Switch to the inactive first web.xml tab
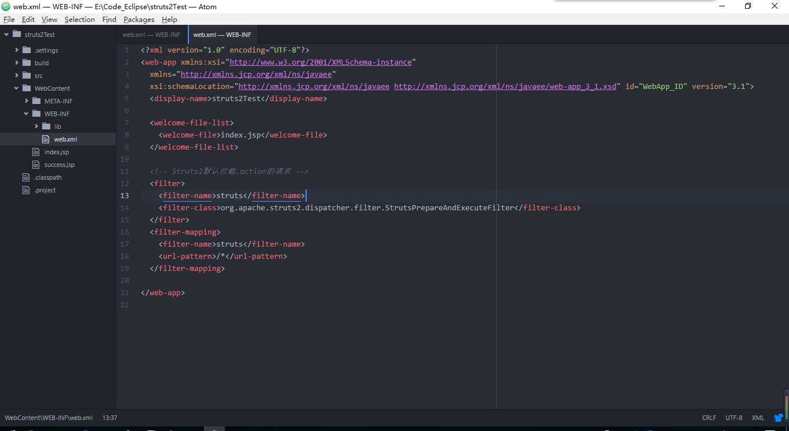Image resolution: width=789 pixels, height=431 pixels. coord(151,35)
